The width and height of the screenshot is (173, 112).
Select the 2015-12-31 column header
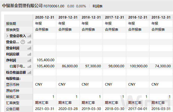[x=161, y=17]
